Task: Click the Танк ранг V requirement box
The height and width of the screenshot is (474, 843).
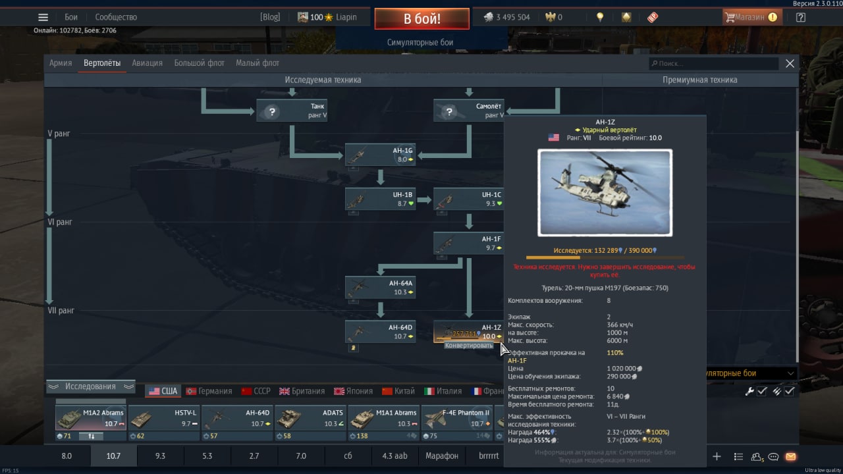Action: 292,110
